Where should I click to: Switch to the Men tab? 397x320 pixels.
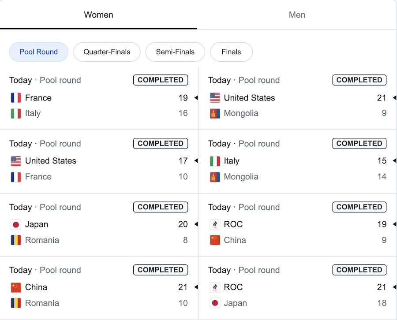coord(297,15)
